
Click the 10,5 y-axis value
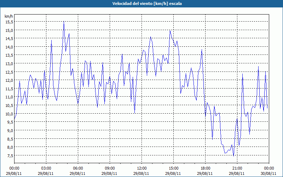[10, 105]
